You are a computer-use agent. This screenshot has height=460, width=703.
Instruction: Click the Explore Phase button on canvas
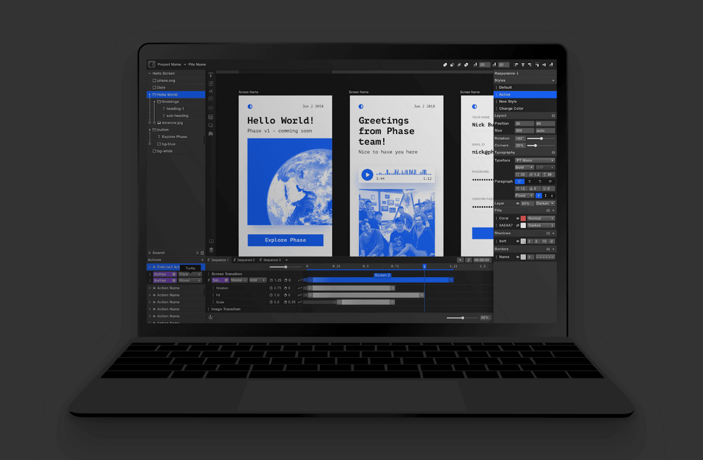pyautogui.click(x=285, y=240)
